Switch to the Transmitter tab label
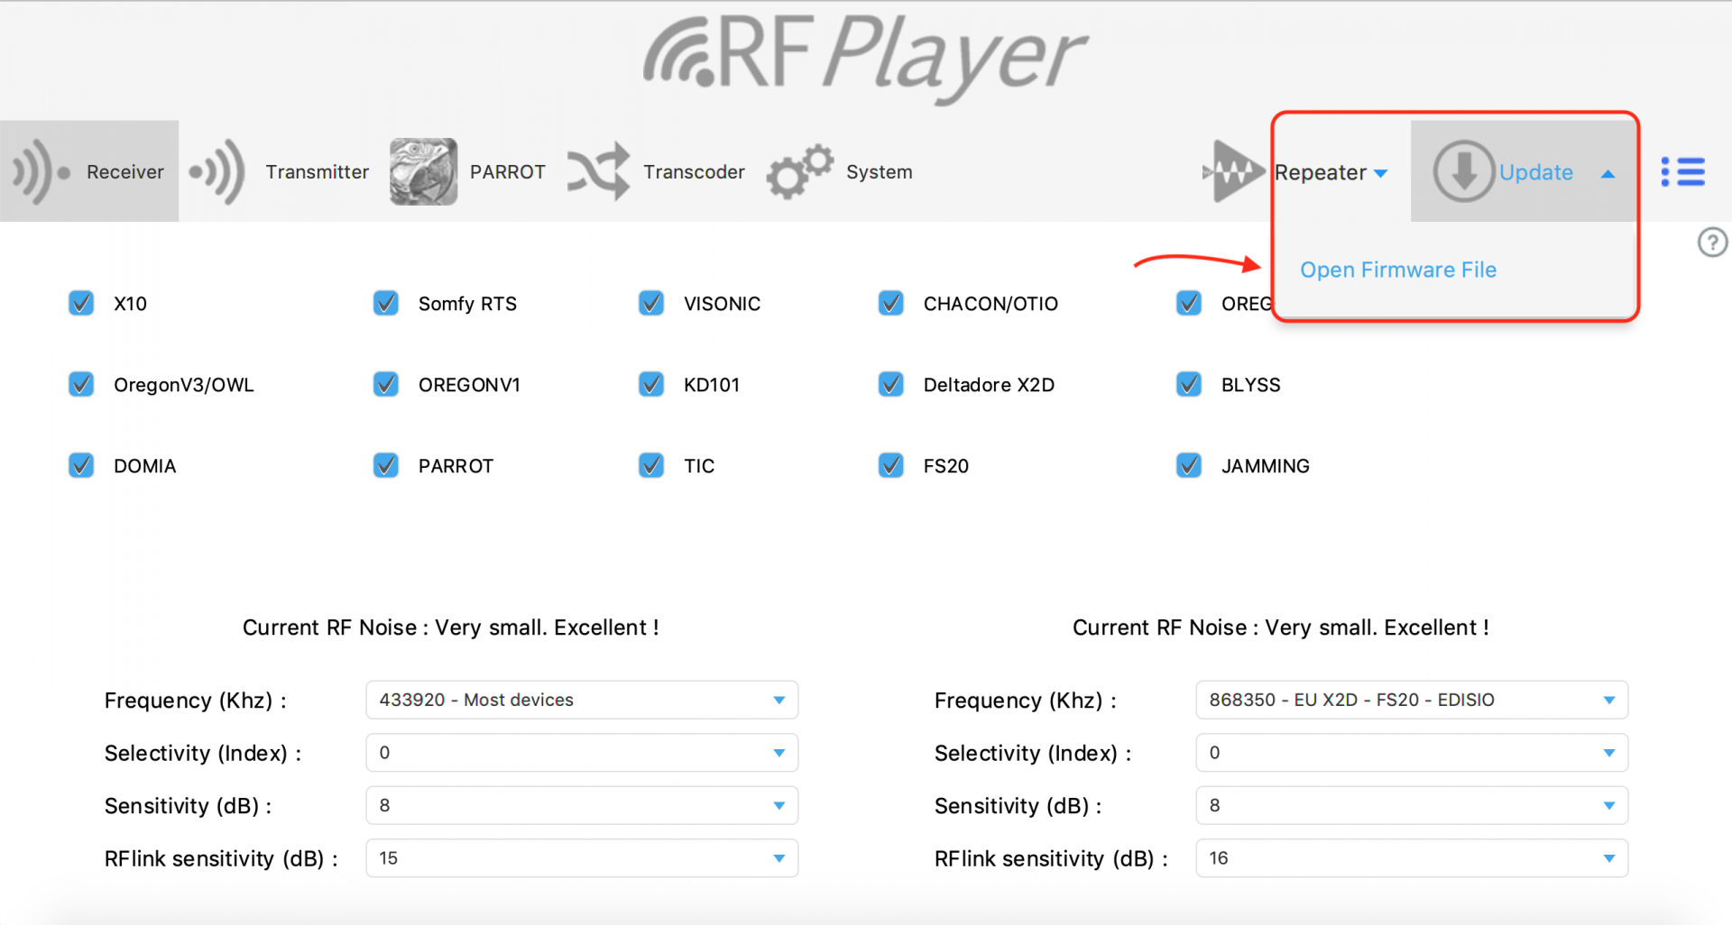This screenshot has height=925, width=1732. point(317,171)
